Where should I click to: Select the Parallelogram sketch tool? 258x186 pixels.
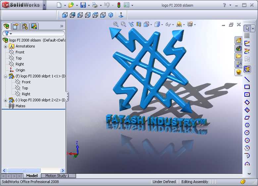pos(247,118)
